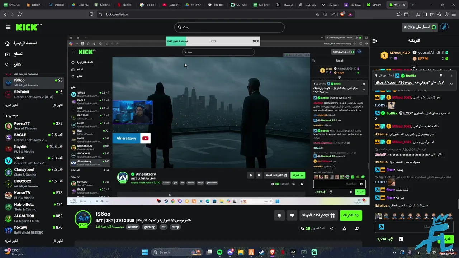
Task: Open HabibiBetz channel
Action: pos(34,206)
